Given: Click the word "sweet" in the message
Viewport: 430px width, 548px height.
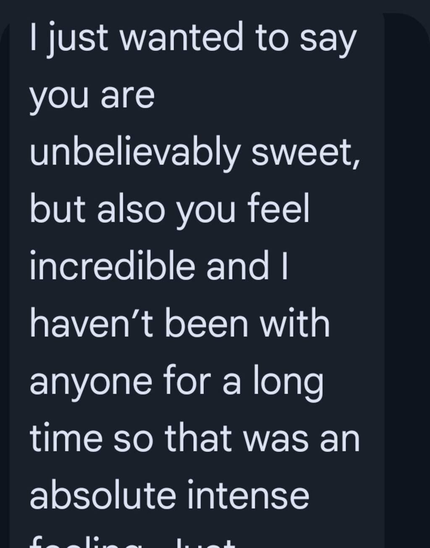Looking at the screenshot, I should [305, 153].
